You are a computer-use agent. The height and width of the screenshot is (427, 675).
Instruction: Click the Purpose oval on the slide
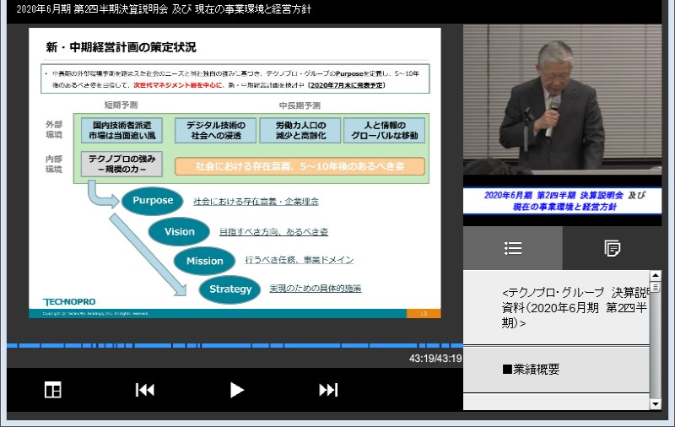[x=153, y=201]
